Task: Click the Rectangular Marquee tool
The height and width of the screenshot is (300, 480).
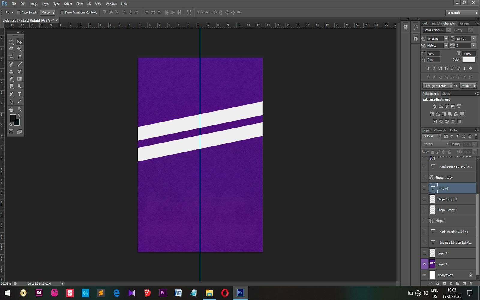Action: tap(11, 42)
